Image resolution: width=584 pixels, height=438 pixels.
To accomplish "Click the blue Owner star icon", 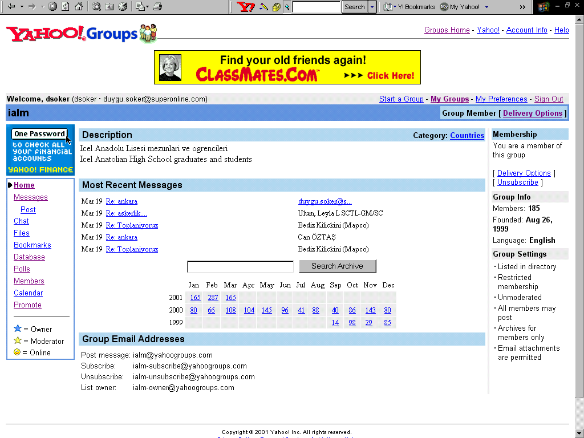I will tap(18, 328).
